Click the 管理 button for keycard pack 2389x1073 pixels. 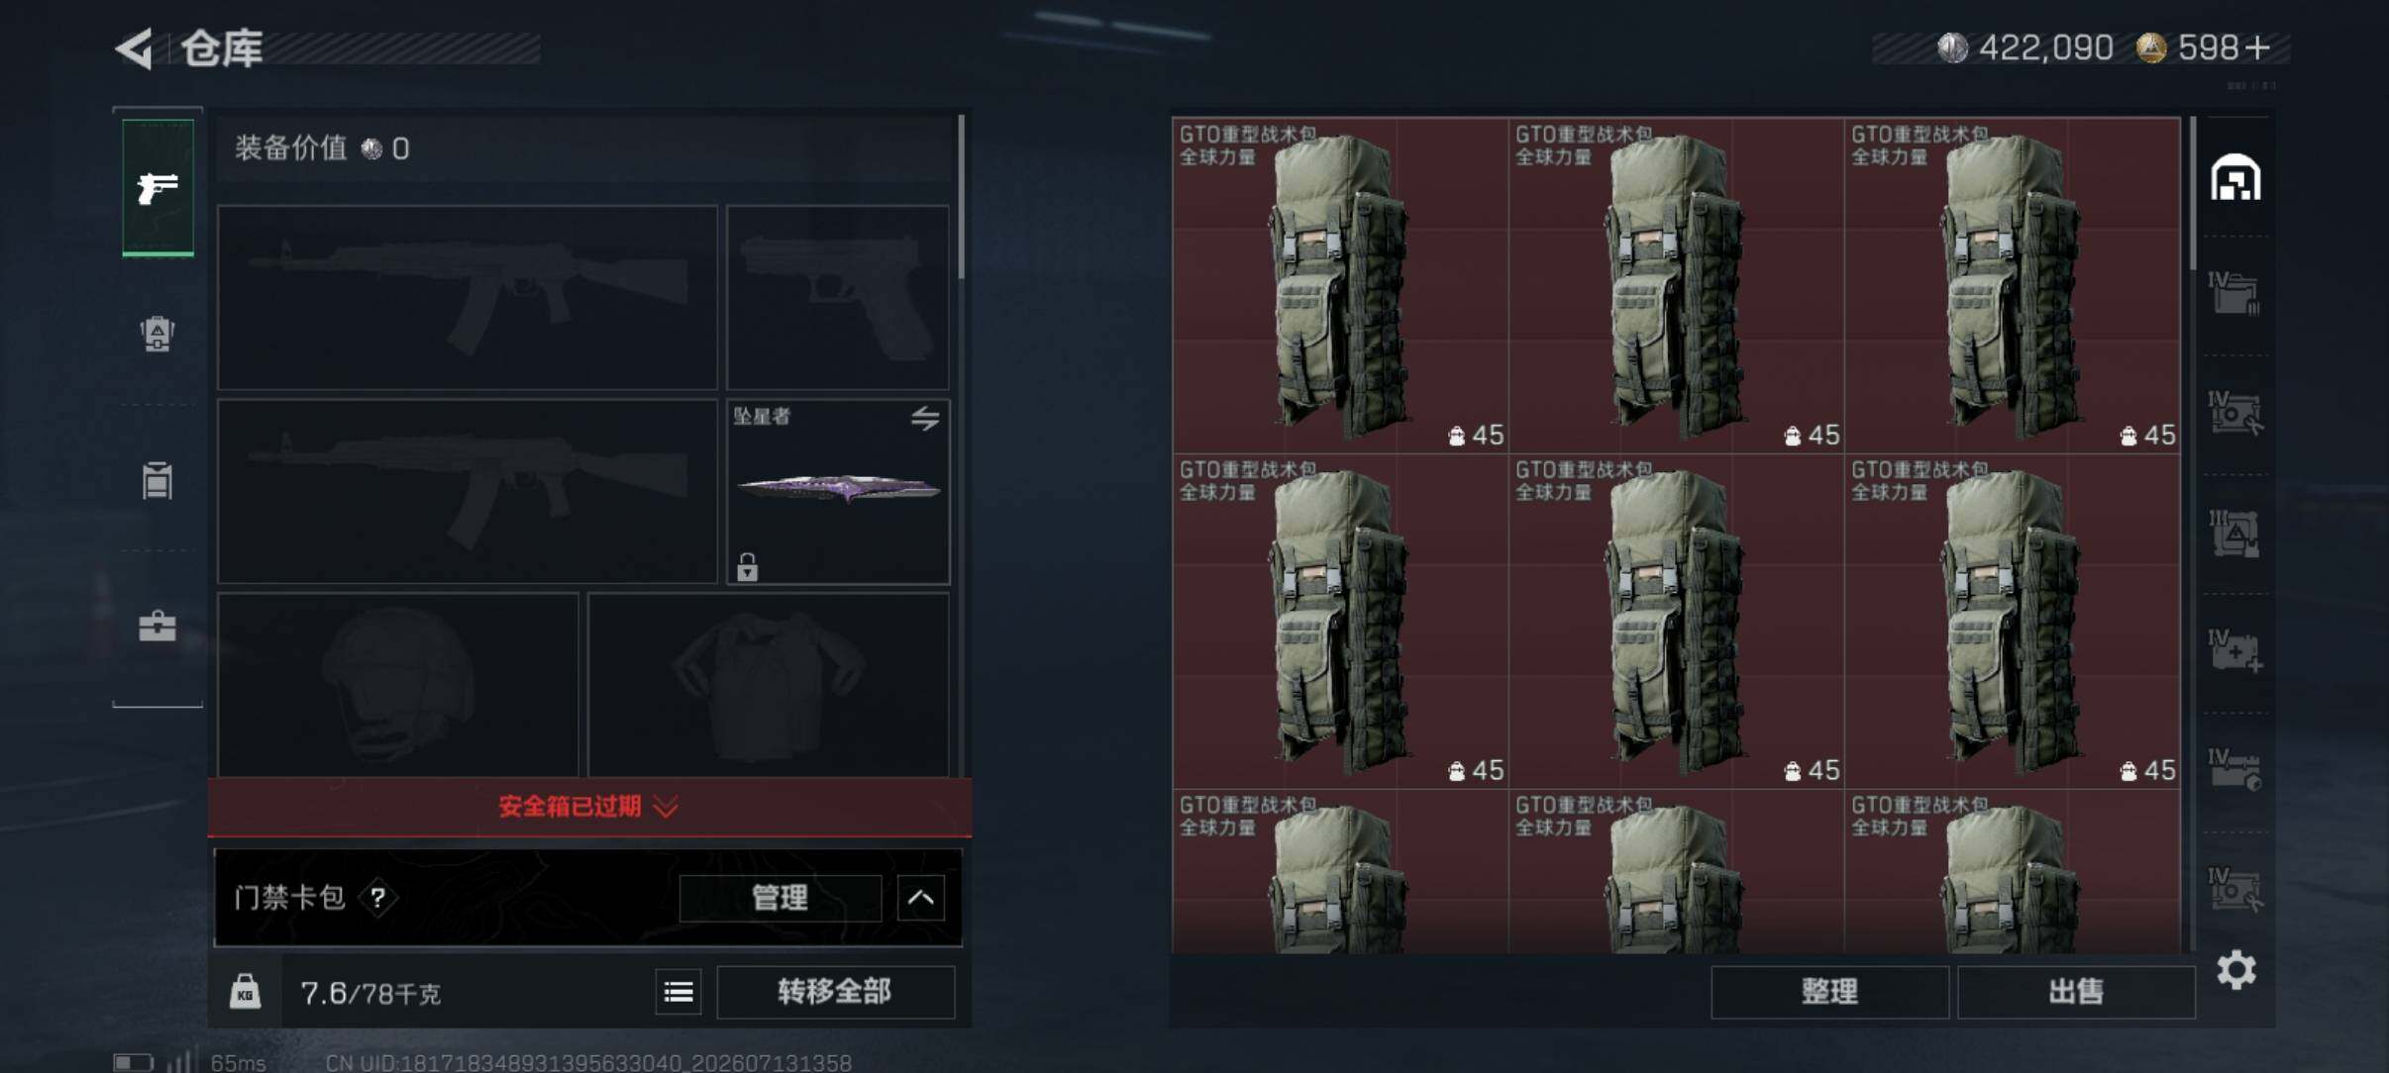click(x=780, y=898)
